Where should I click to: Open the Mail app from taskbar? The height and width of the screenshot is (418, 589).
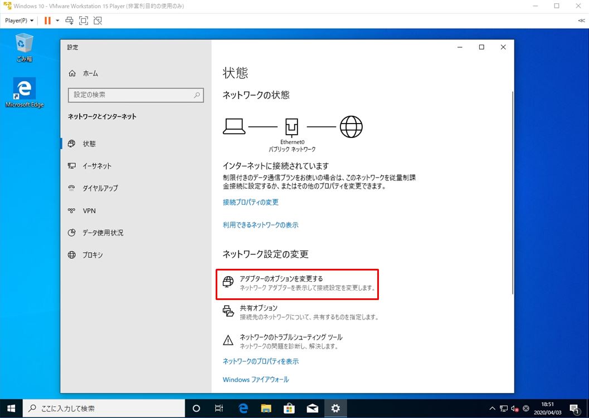(x=312, y=408)
